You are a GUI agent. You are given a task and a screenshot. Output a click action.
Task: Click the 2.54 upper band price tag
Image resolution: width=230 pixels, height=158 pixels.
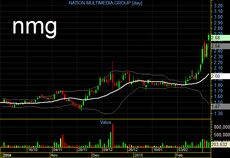click(220, 46)
